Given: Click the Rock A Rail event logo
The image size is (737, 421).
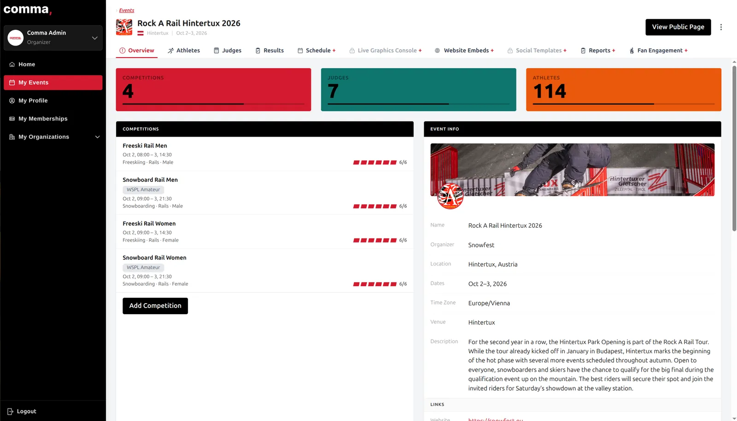Looking at the screenshot, I should [124, 27].
